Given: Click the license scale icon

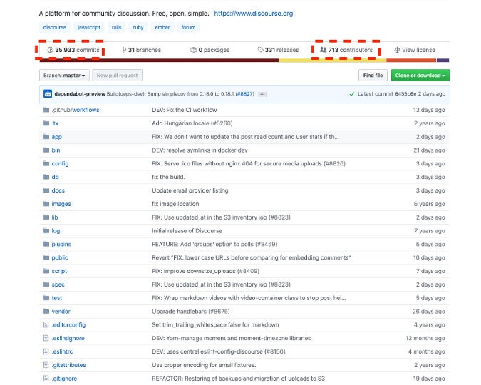Looking at the screenshot, I should [397, 50].
